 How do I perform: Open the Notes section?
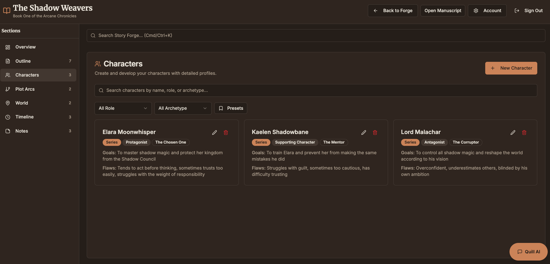coord(38,131)
